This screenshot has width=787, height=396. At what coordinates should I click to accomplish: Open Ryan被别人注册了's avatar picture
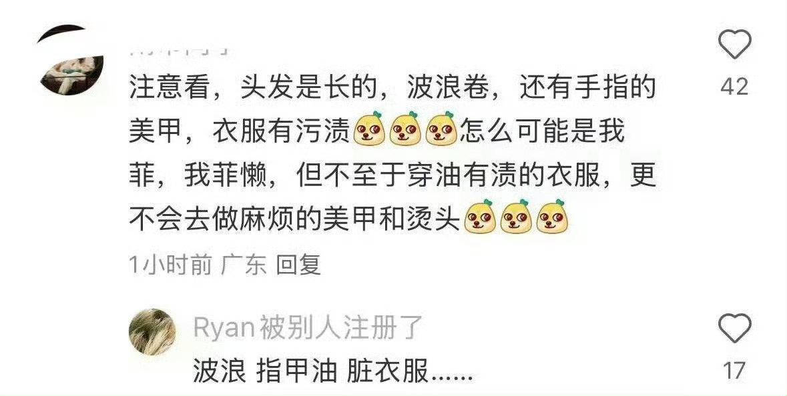pos(152,332)
